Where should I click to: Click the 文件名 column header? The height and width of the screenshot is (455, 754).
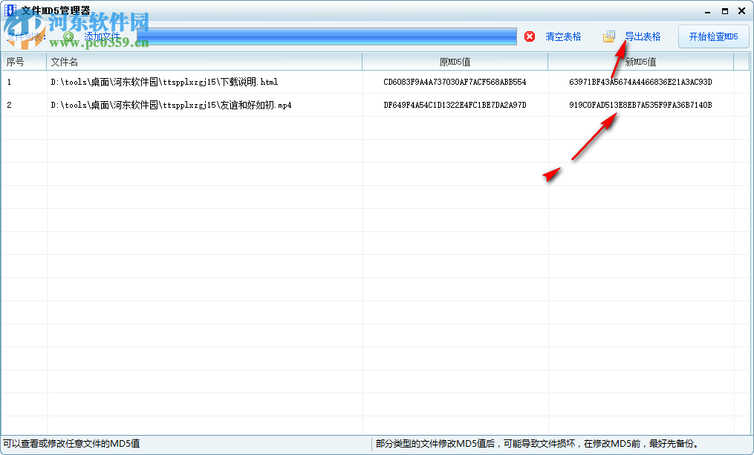pos(204,62)
